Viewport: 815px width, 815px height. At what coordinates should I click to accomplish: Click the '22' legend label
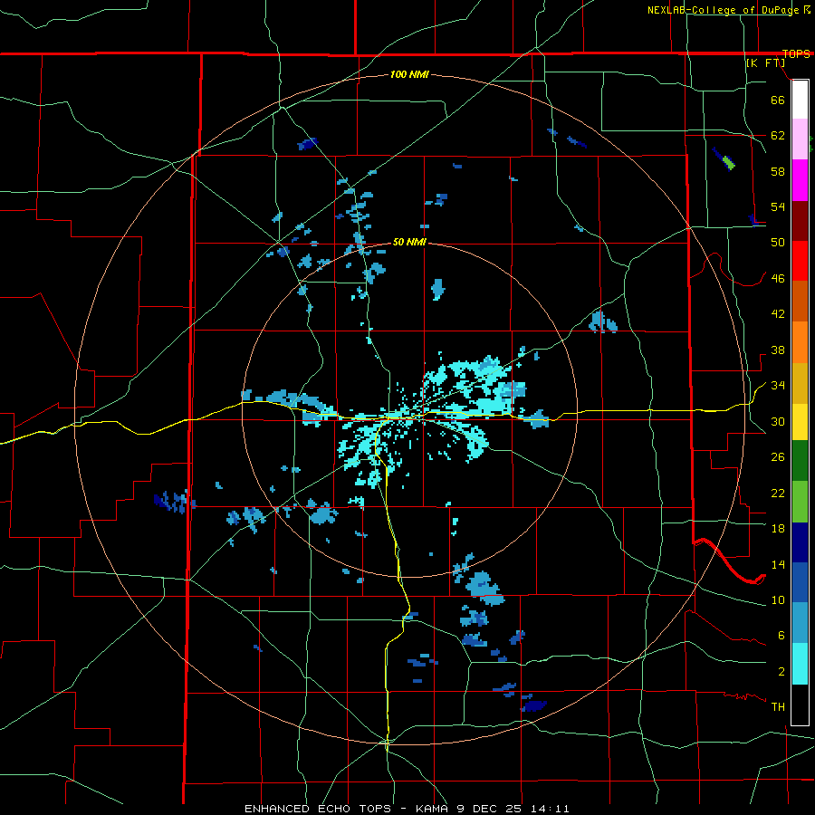tap(778, 493)
